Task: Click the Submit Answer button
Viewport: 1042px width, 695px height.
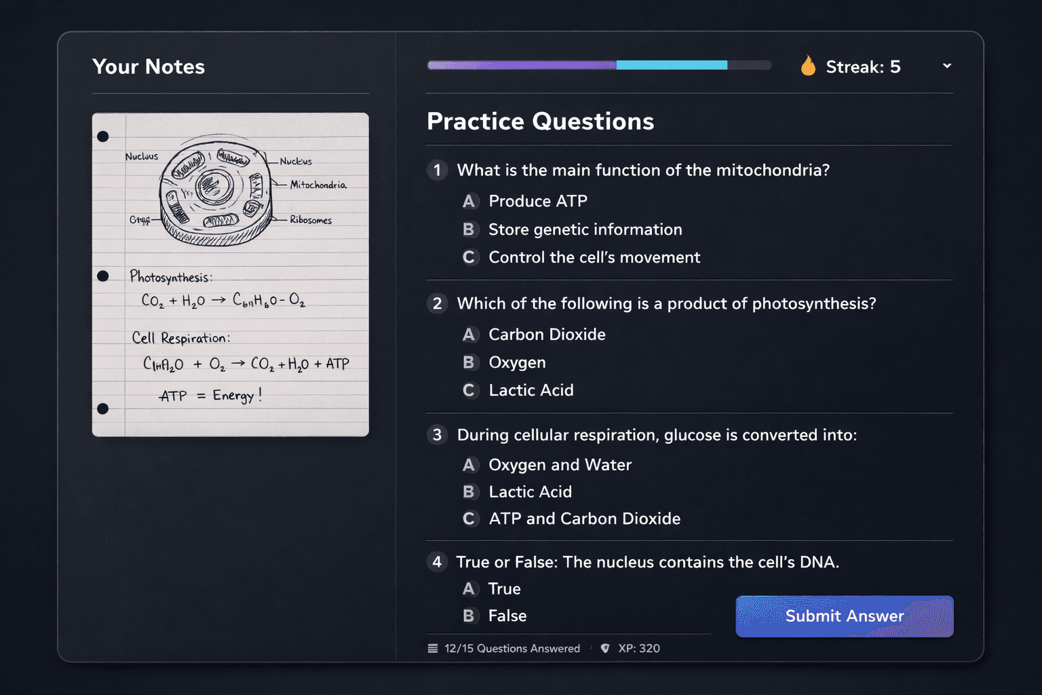Action: pyautogui.click(x=844, y=616)
